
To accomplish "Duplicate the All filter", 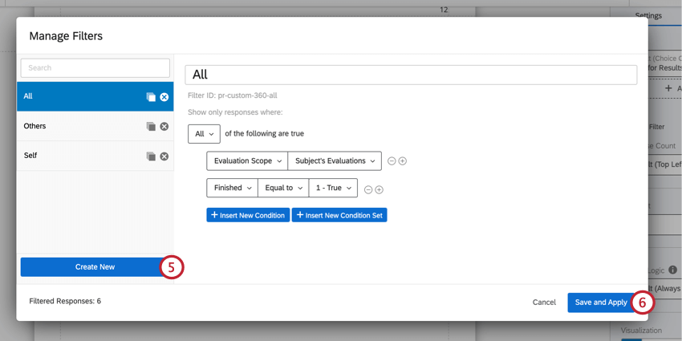I will [x=151, y=97].
